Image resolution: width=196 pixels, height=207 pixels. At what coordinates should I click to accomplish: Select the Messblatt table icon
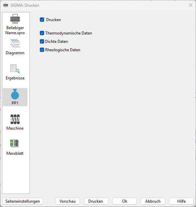(15, 143)
